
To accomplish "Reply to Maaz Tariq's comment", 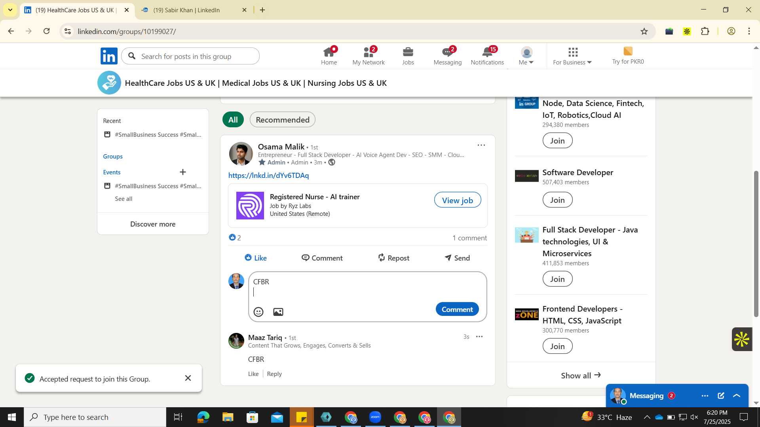I will point(274,374).
